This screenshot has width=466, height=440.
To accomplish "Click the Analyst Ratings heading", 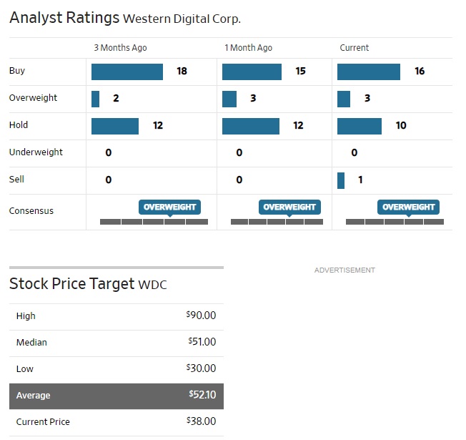I will point(64,18).
